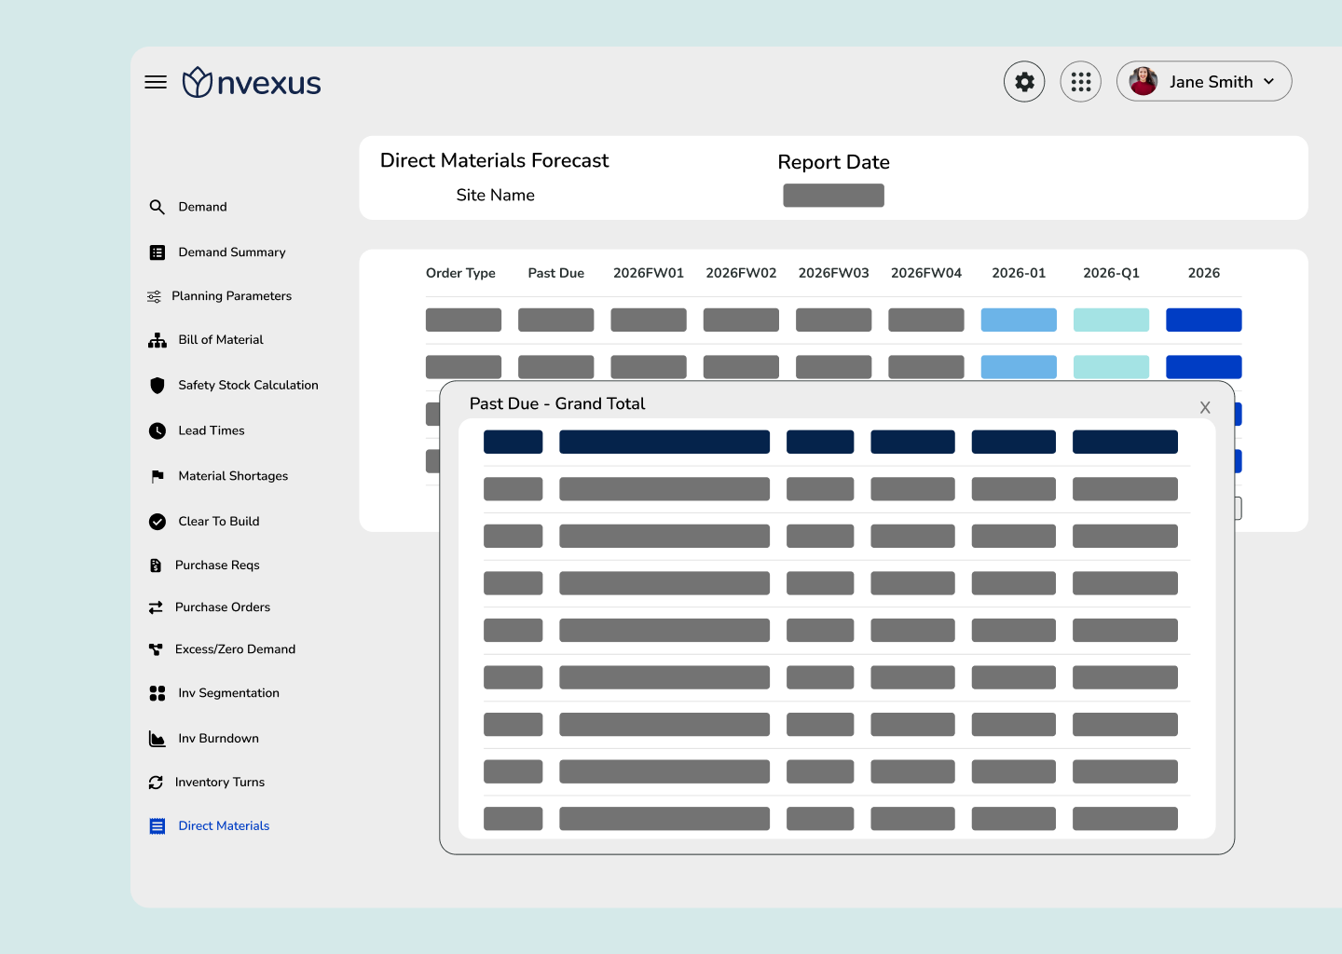
Task: Open the Lead Times page
Action: point(212,430)
